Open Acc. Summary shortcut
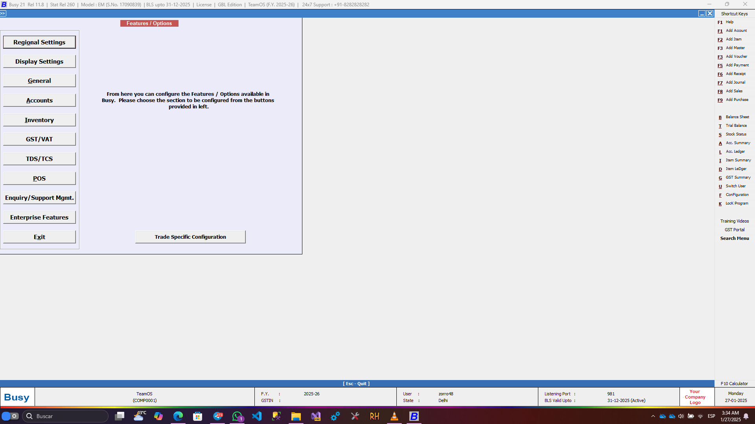 (x=734, y=143)
